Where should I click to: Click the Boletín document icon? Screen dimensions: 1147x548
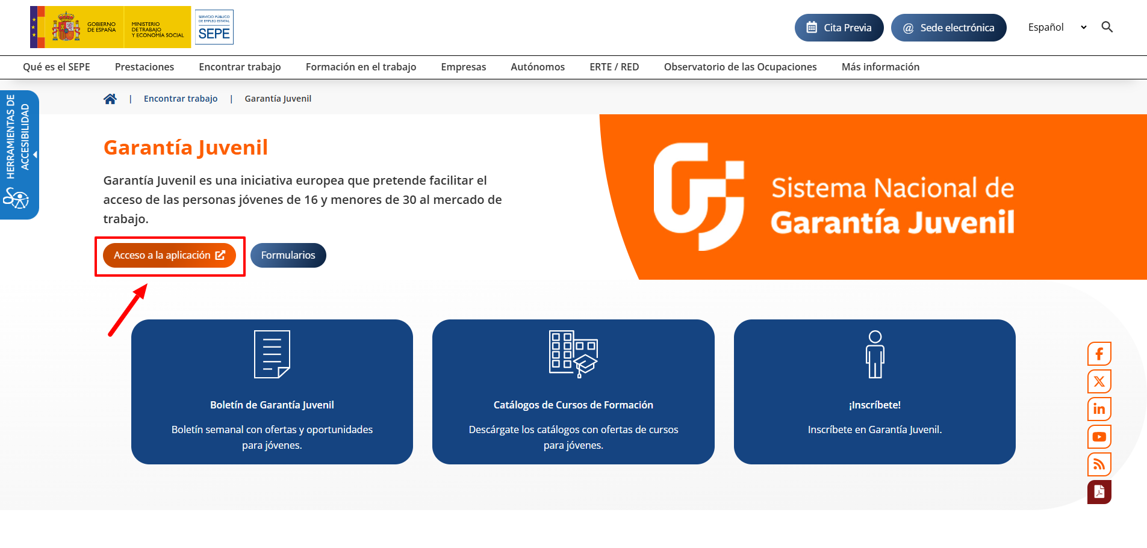pos(272,354)
